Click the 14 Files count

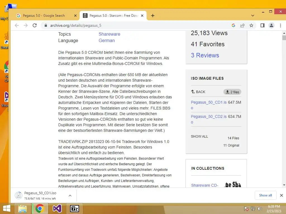[x=233, y=138]
